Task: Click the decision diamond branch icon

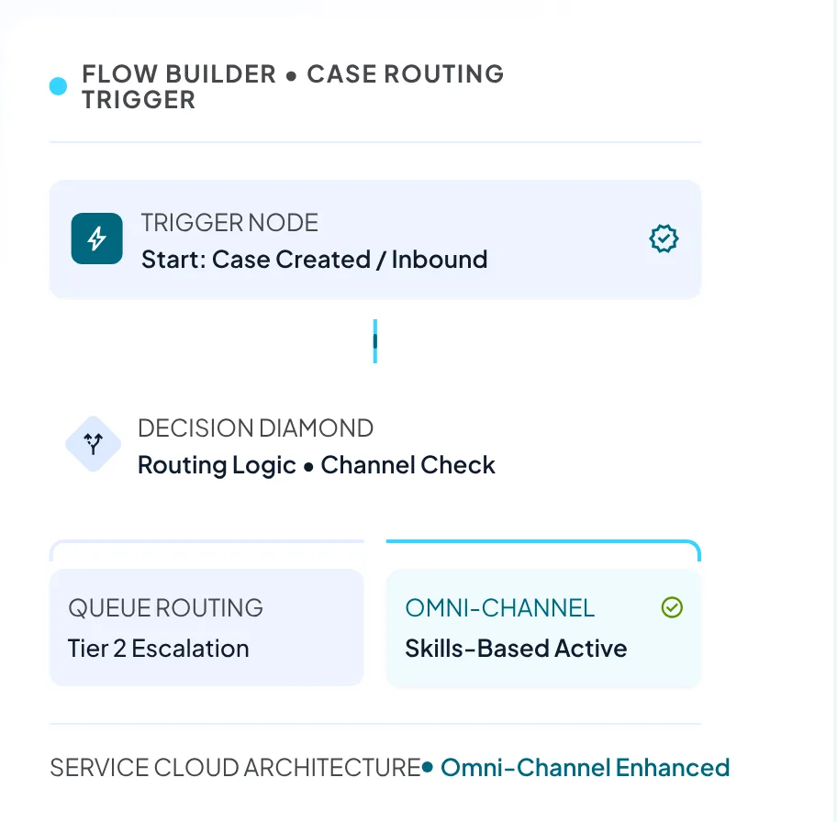Action: tap(94, 443)
